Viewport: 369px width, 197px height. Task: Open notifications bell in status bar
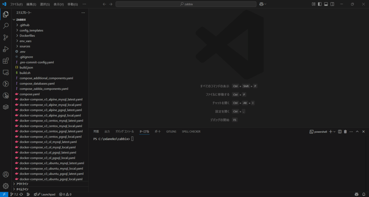pos(363,194)
